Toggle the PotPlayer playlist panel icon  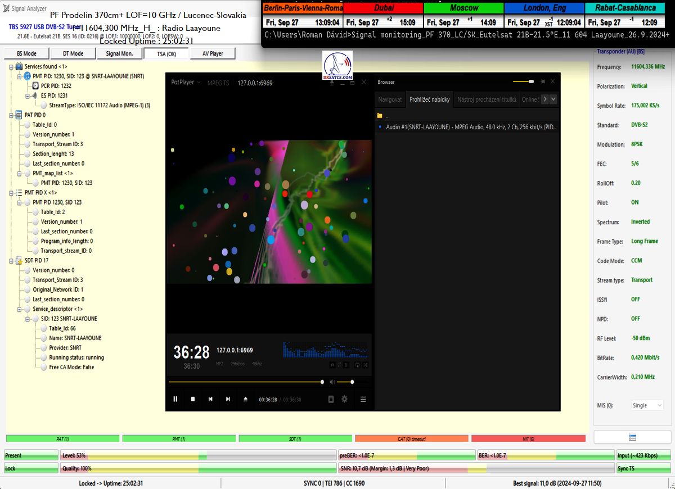tap(363, 399)
